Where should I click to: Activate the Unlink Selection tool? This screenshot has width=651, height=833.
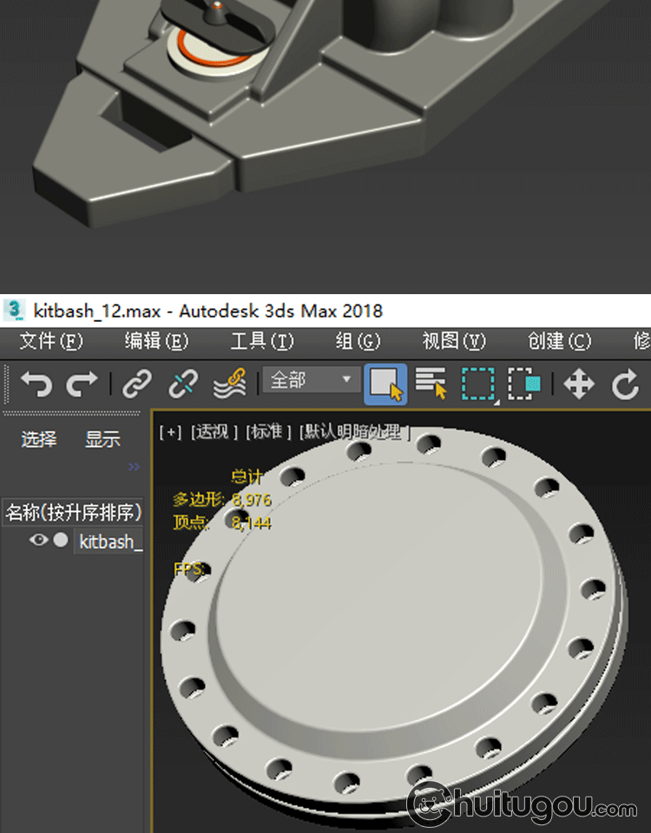[x=183, y=384]
